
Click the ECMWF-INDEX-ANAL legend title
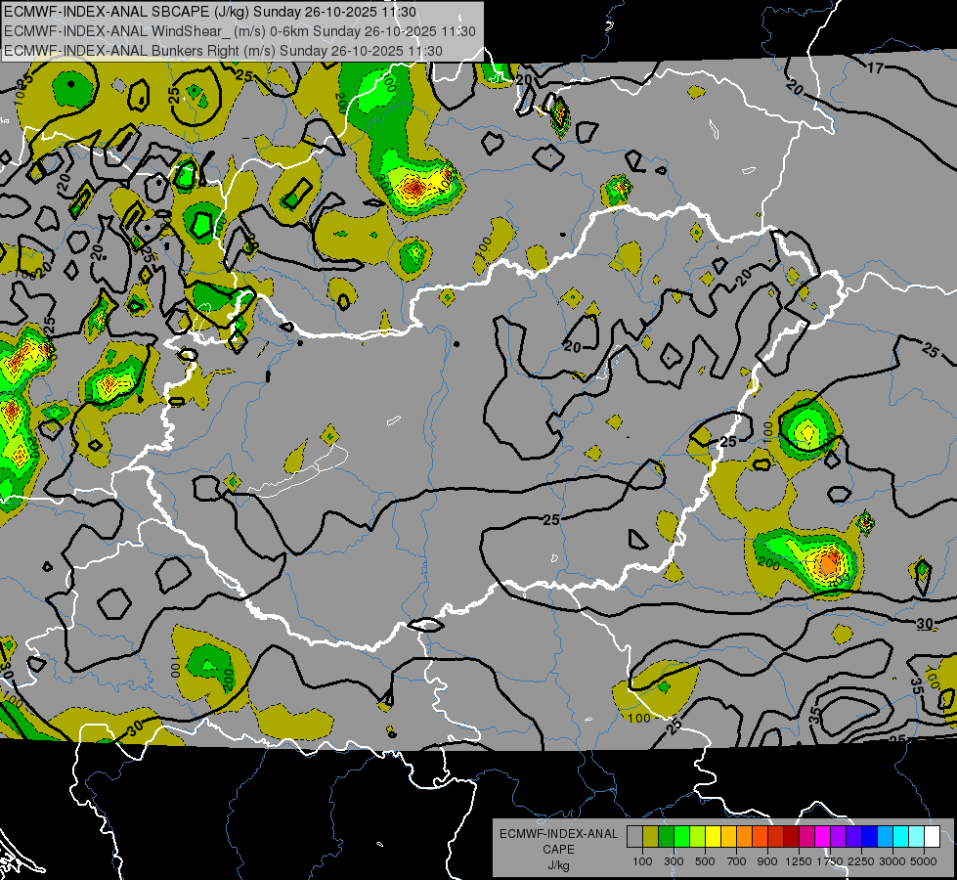point(558,834)
